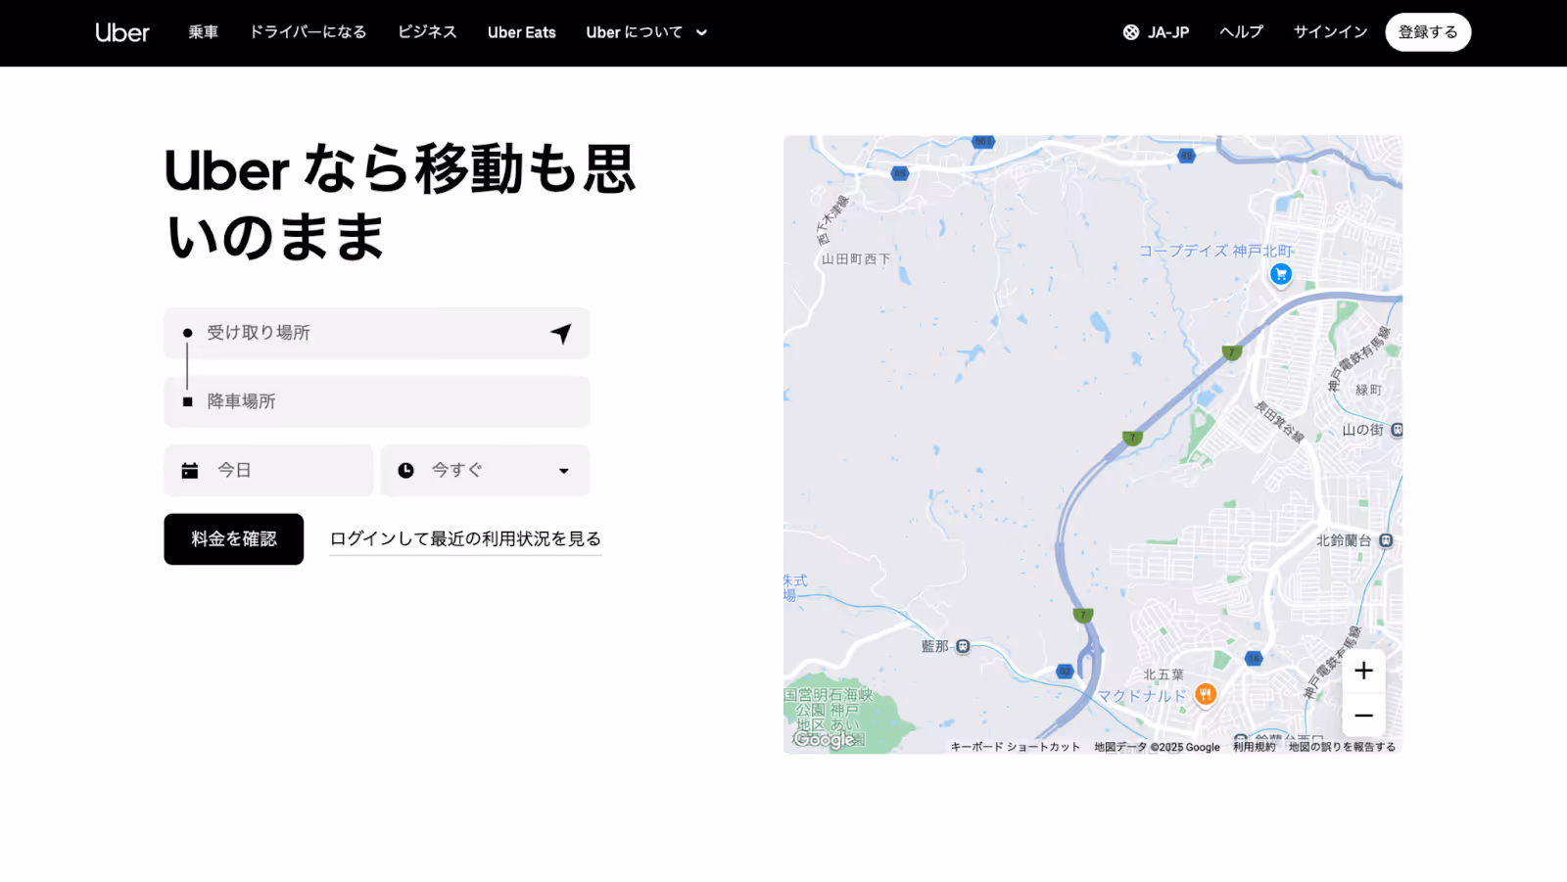Open the 乗車 menu item
This screenshot has width=1567, height=882.
point(204,32)
